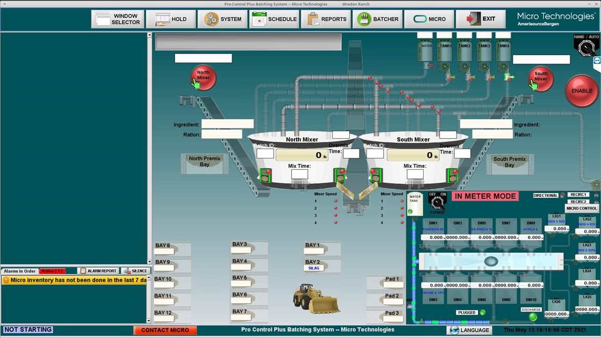Click SILENCE to mute the alarm
Image resolution: width=601 pixels, height=338 pixels.
pos(135,271)
